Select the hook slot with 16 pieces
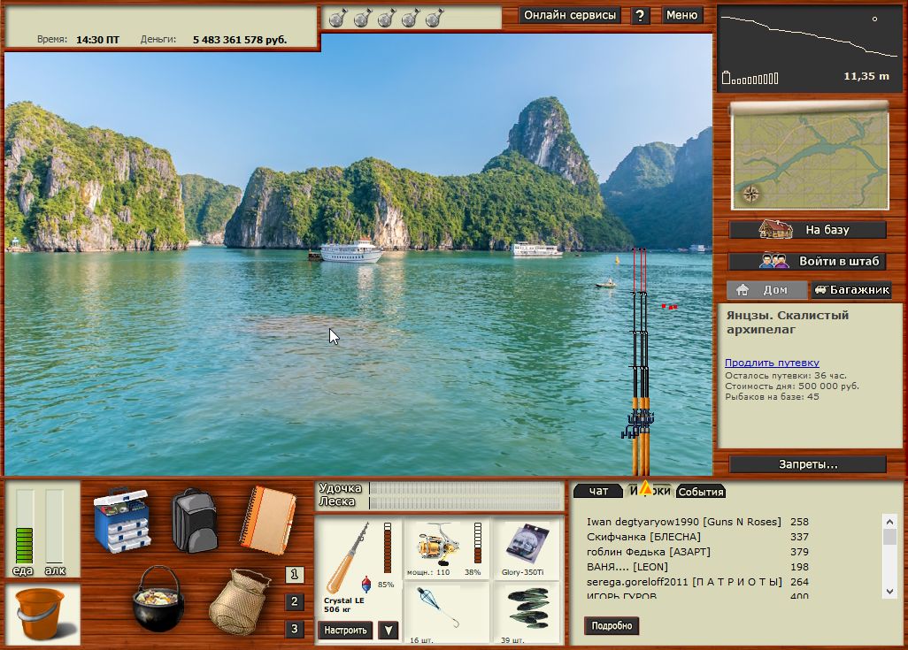Screen dimensions: 908x650 (x=446, y=613)
